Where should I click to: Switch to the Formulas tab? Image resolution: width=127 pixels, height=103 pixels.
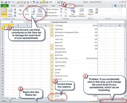(44, 6)
